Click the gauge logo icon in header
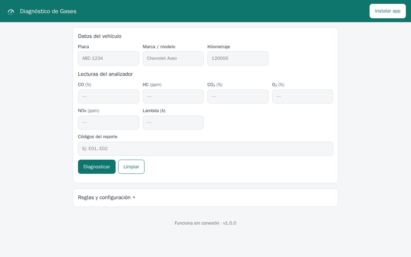 pos(11,12)
